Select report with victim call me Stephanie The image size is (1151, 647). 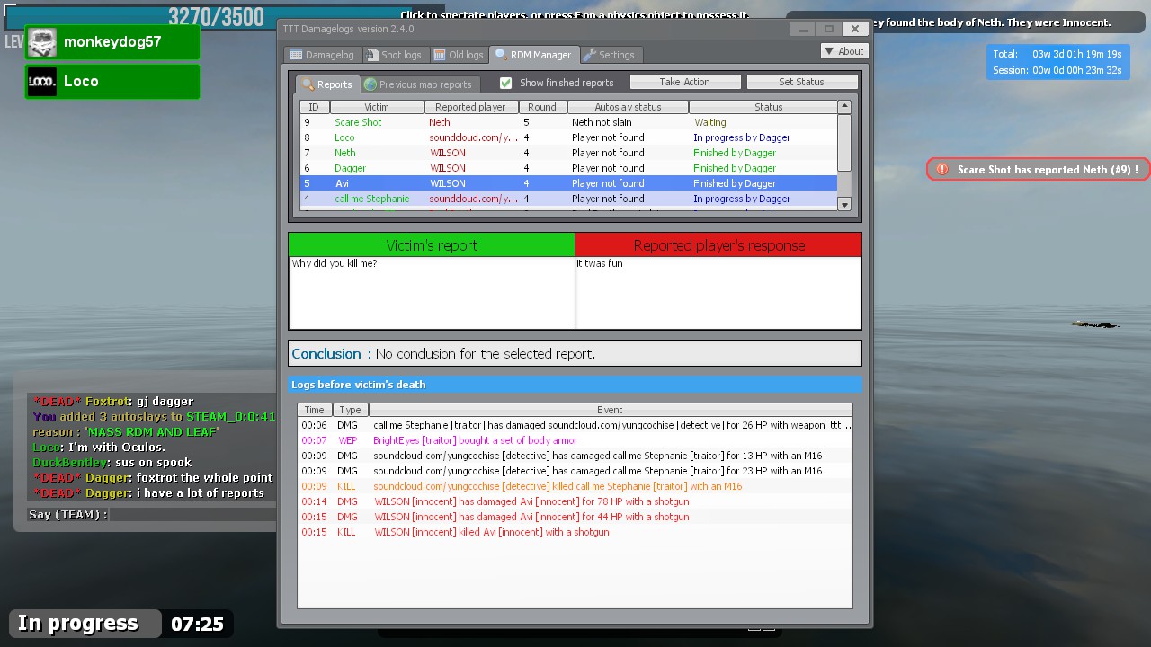(x=568, y=199)
